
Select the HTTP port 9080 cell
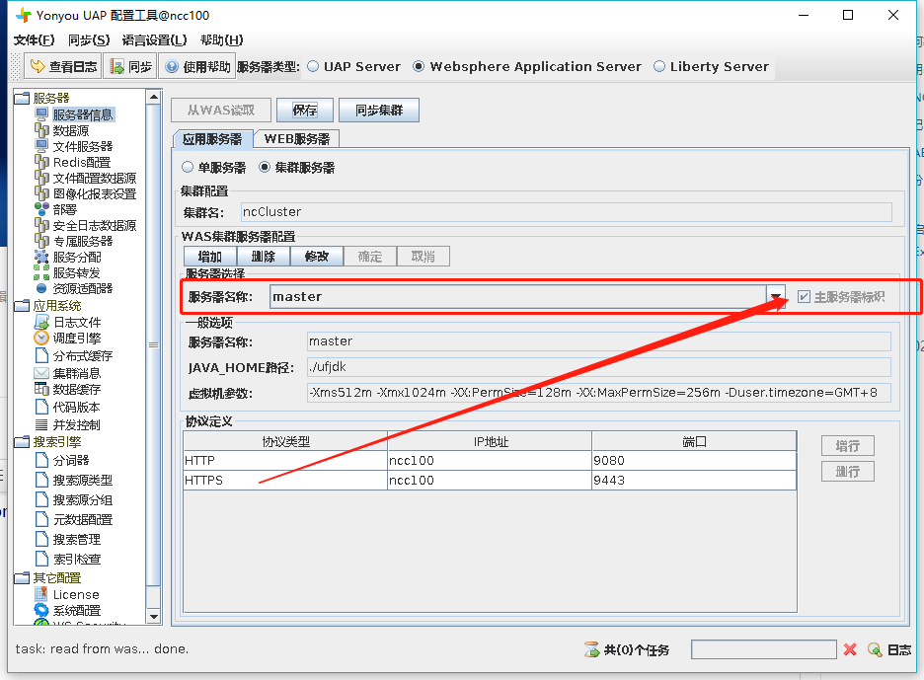click(694, 460)
